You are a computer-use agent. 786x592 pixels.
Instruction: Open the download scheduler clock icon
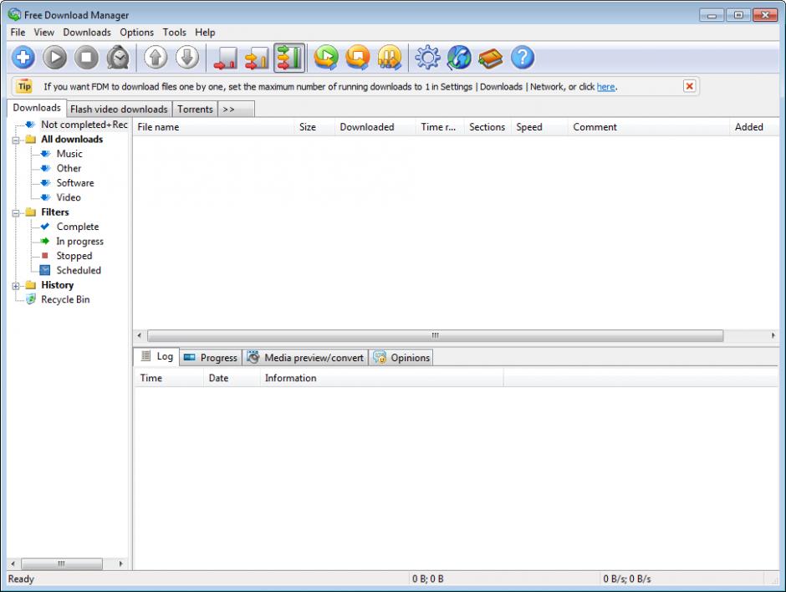pos(119,58)
